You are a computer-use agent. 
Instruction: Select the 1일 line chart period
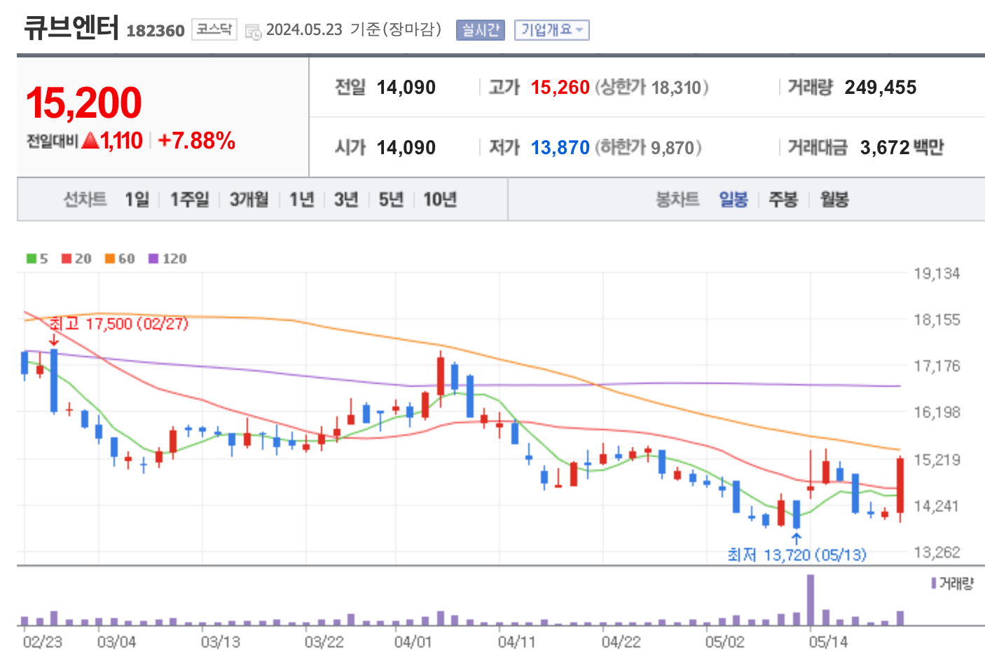pos(137,200)
